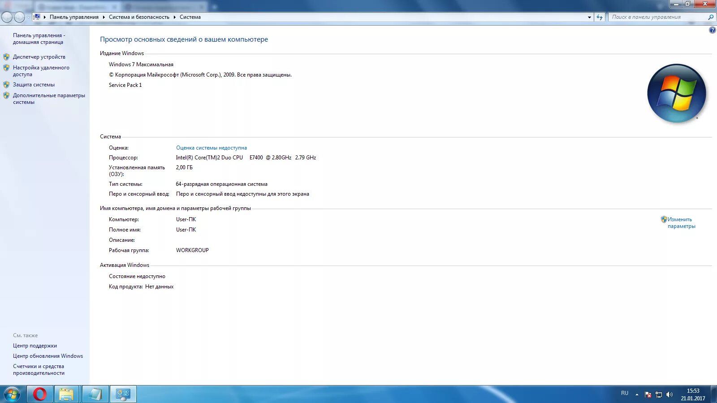Open Дополнительные параметры системы
Screen dimensions: 717x403
pyautogui.click(x=49, y=99)
